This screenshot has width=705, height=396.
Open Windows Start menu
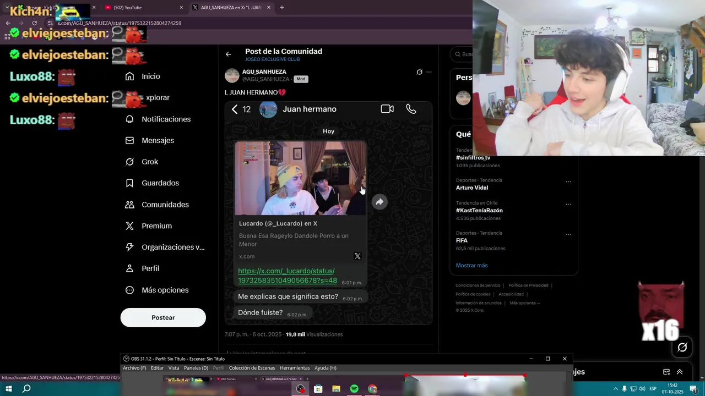pyautogui.click(x=9, y=389)
